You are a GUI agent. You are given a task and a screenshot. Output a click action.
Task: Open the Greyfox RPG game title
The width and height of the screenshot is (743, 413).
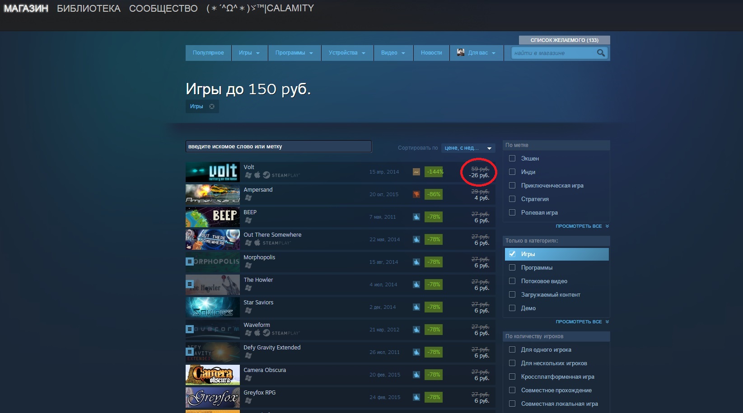260,393
